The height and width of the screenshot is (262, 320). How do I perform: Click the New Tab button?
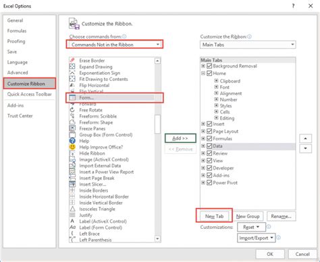pos(214,216)
